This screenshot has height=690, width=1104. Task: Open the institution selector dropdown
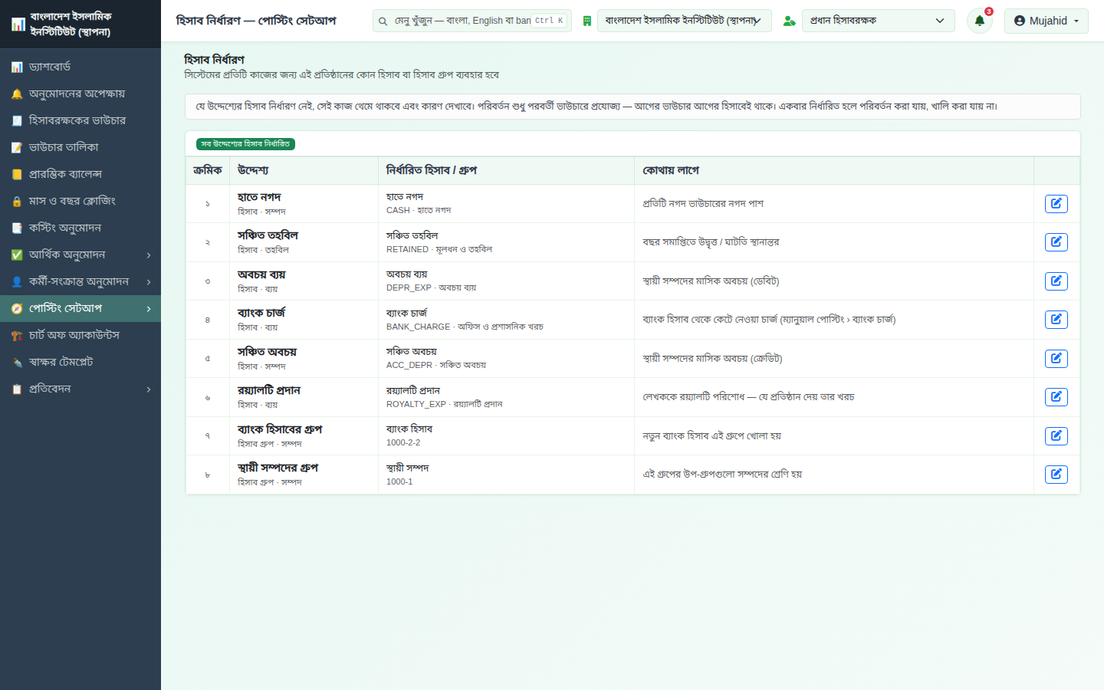tap(685, 21)
